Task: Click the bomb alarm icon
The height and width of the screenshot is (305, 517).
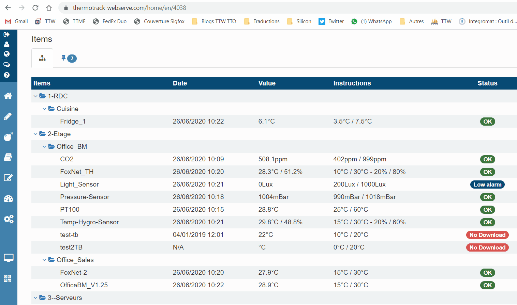Action: [8, 137]
